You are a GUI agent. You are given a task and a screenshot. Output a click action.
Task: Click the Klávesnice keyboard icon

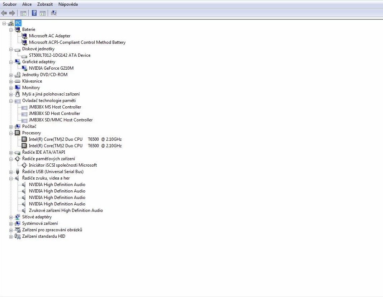pos(17,81)
